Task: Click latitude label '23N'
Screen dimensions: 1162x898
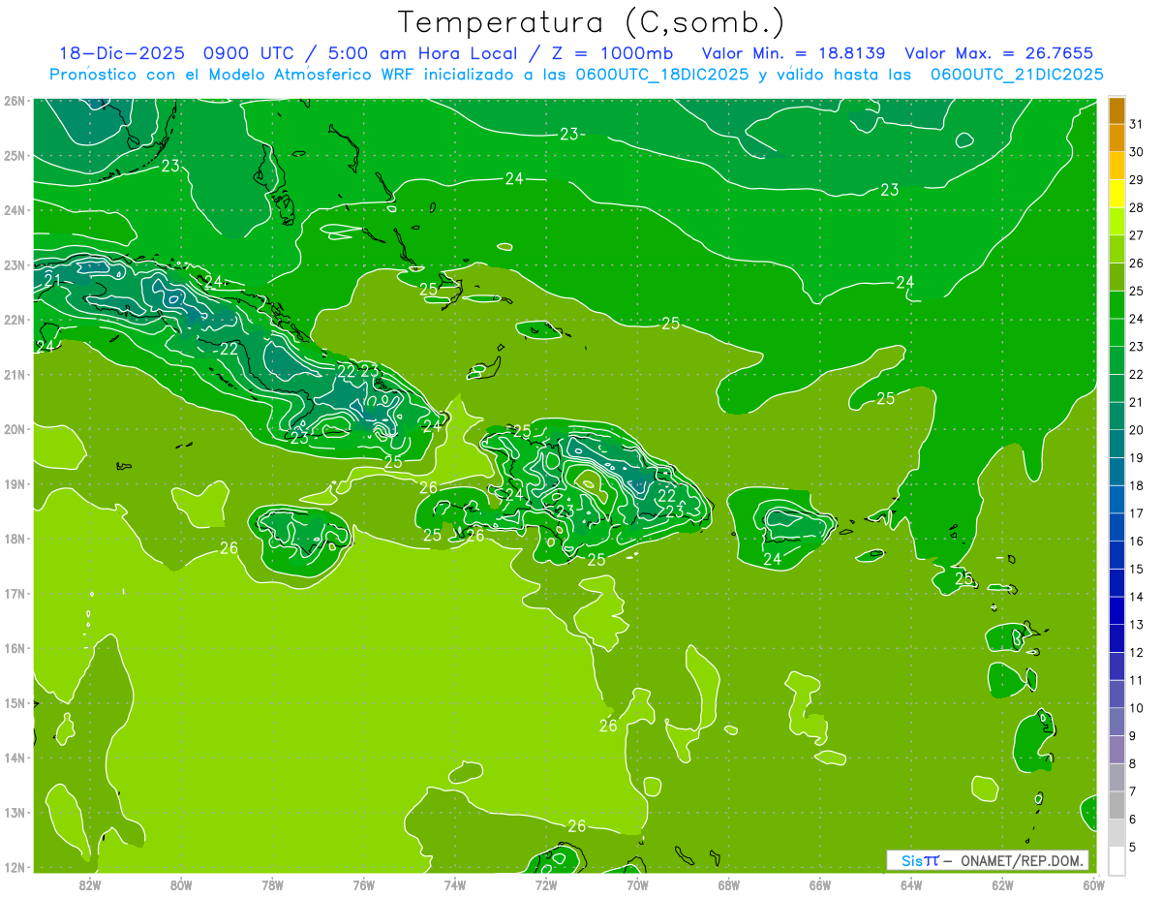Action: click(14, 264)
